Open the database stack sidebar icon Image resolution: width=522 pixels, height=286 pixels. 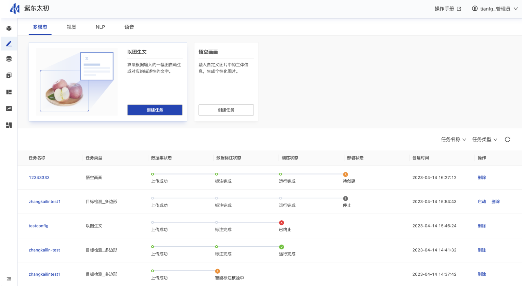[9, 59]
